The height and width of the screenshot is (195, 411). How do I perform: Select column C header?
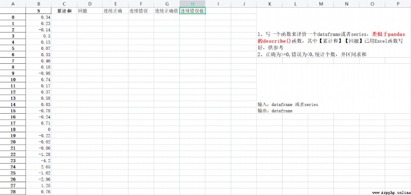pyautogui.click(x=64, y=4)
